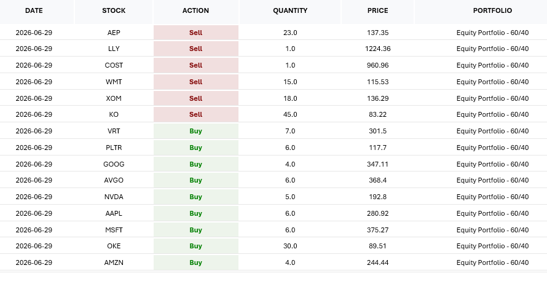Screen dimensions: 547x284
Task: Select quantity 7.0 in VRT row
Action: pos(290,131)
